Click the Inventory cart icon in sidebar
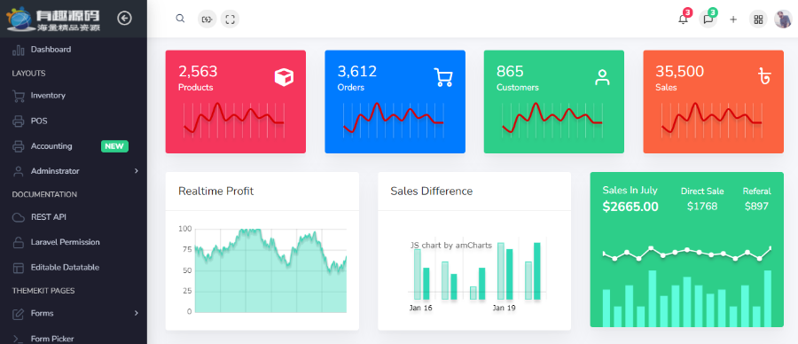The height and width of the screenshot is (344, 798). (19, 96)
